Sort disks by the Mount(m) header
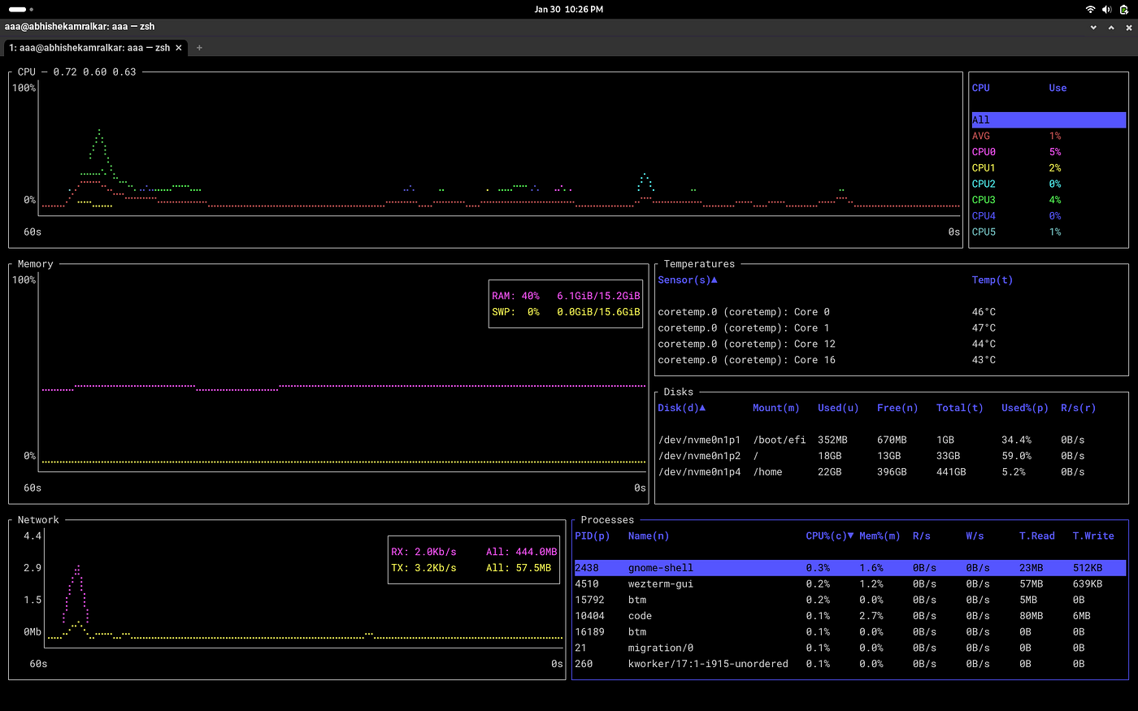This screenshot has width=1138, height=711. click(x=775, y=408)
